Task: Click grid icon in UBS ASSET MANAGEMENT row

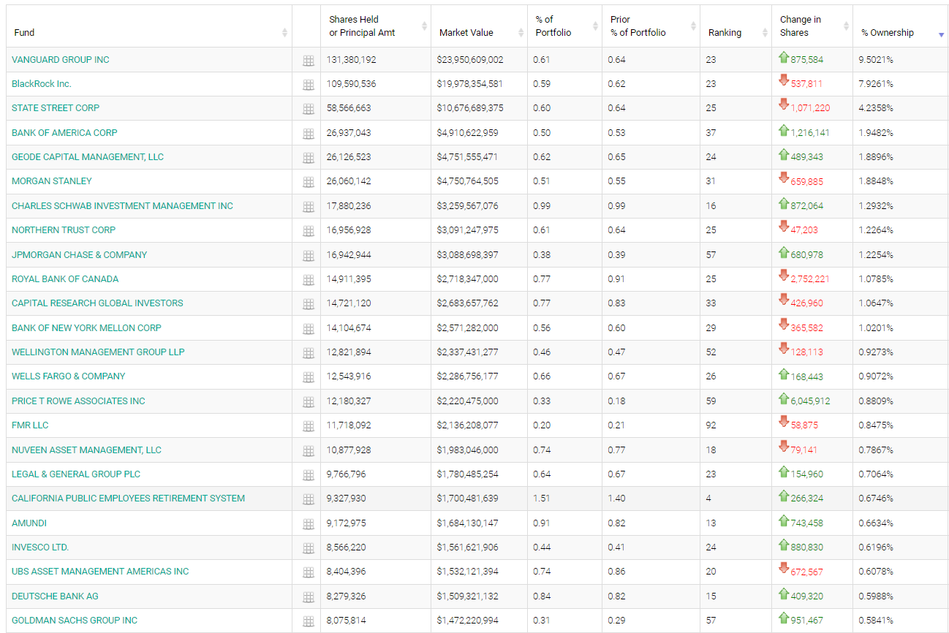Action: pos(308,572)
